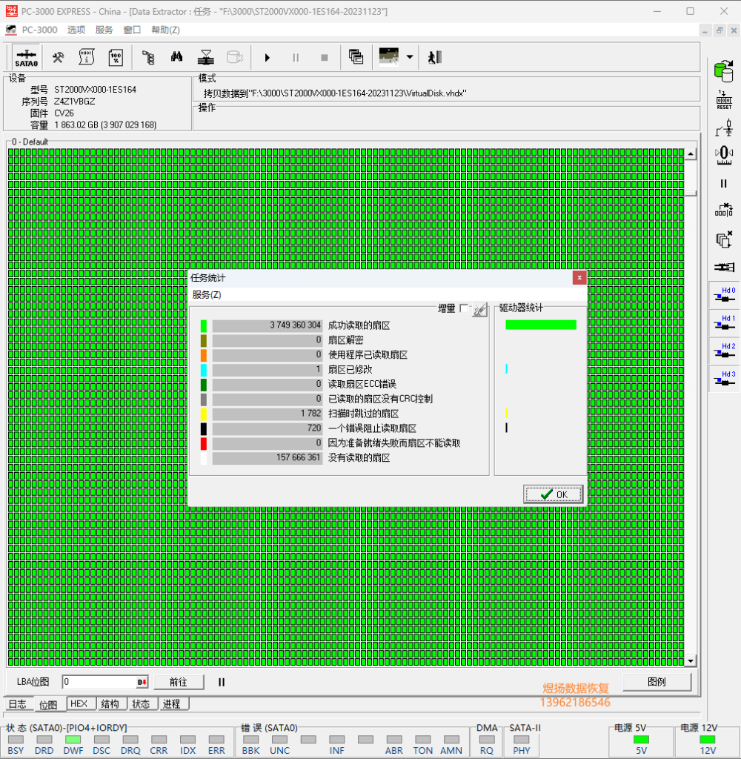Click the 100% percentage toolbar icon
The width and height of the screenshot is (741, 759).
(116, 58)
